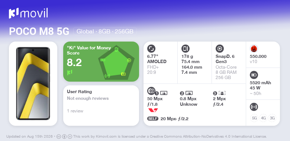Select the 4G network badge

pyautogui.click(x=263, y=118)
